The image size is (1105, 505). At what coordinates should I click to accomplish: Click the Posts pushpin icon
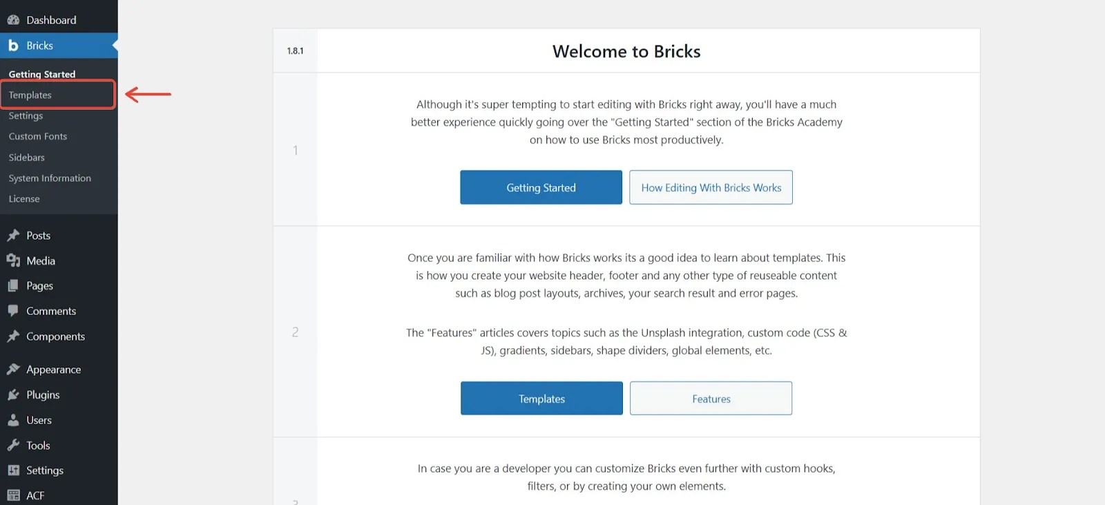(13, 236)
